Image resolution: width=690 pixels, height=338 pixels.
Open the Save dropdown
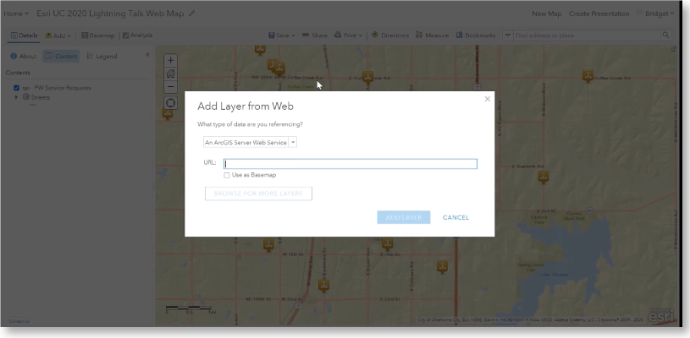click(282, 35)
